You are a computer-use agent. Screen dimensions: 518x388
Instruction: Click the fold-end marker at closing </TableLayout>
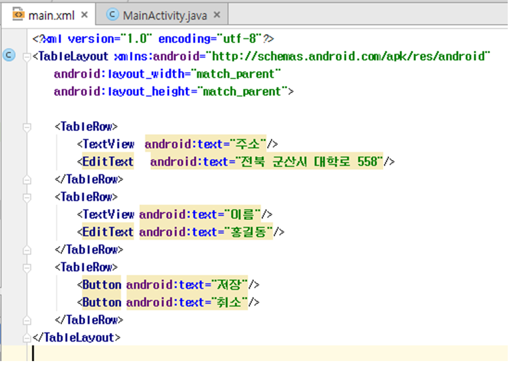(26, 338)
